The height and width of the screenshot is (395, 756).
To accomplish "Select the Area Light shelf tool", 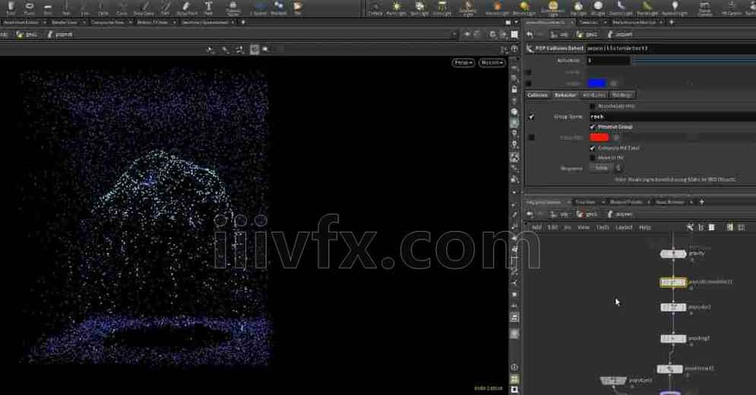I will click(441, 8).
